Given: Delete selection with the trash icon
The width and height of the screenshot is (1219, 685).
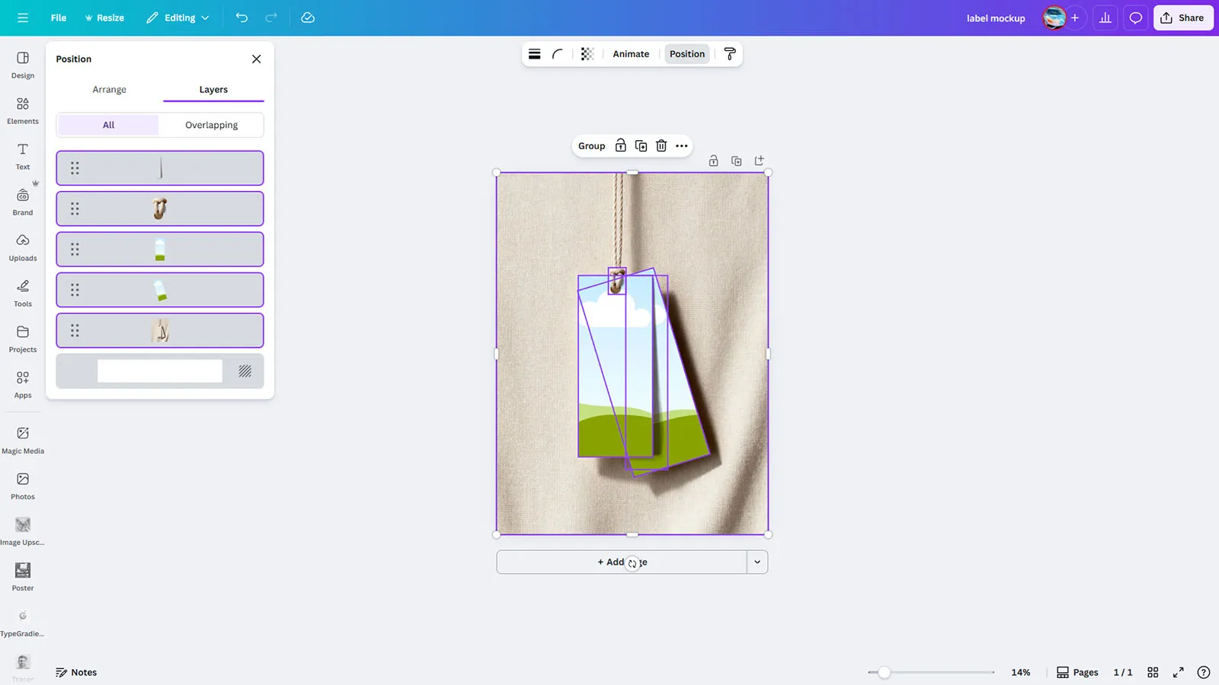Looking at the screenshot, I should click(x=661, y=146).
